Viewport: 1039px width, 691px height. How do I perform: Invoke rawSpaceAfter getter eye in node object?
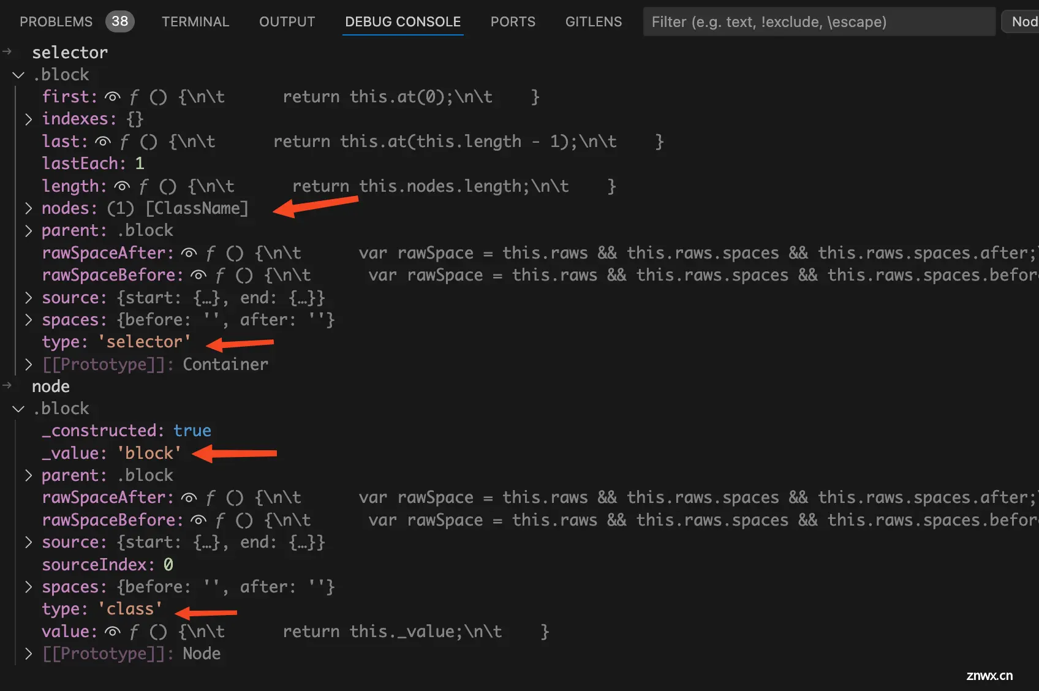(189, 497)
